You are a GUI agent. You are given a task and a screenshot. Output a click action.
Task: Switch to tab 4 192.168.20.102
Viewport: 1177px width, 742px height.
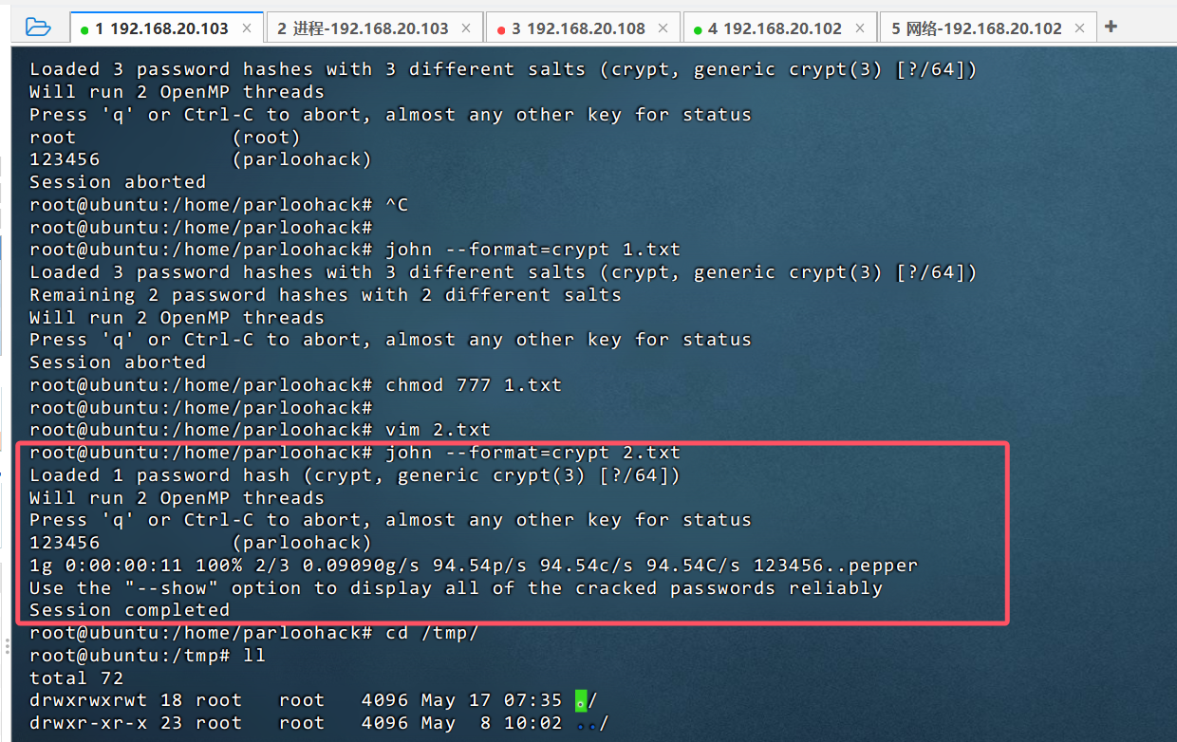(x=775, y=28)
